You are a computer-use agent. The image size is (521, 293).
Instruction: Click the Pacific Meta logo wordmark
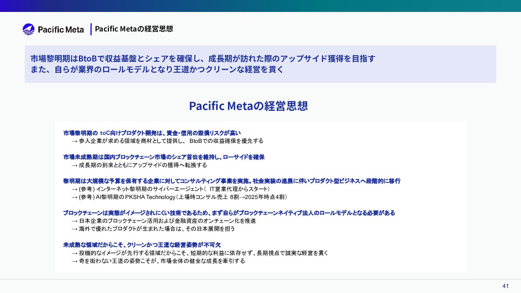coord(61,30)
